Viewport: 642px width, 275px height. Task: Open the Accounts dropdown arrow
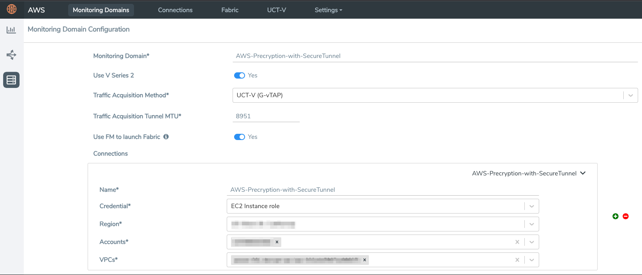click(532, 242)
